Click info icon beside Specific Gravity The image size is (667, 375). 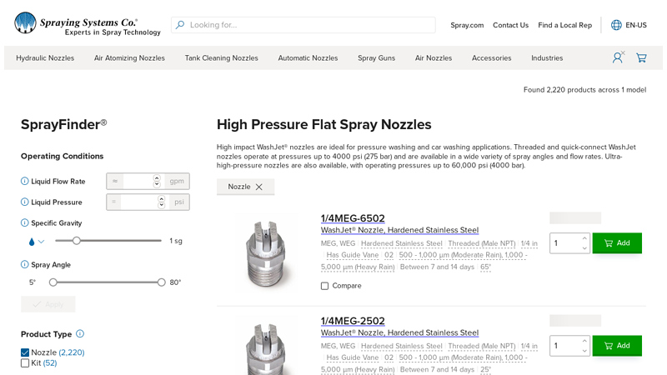click(25, 222)
